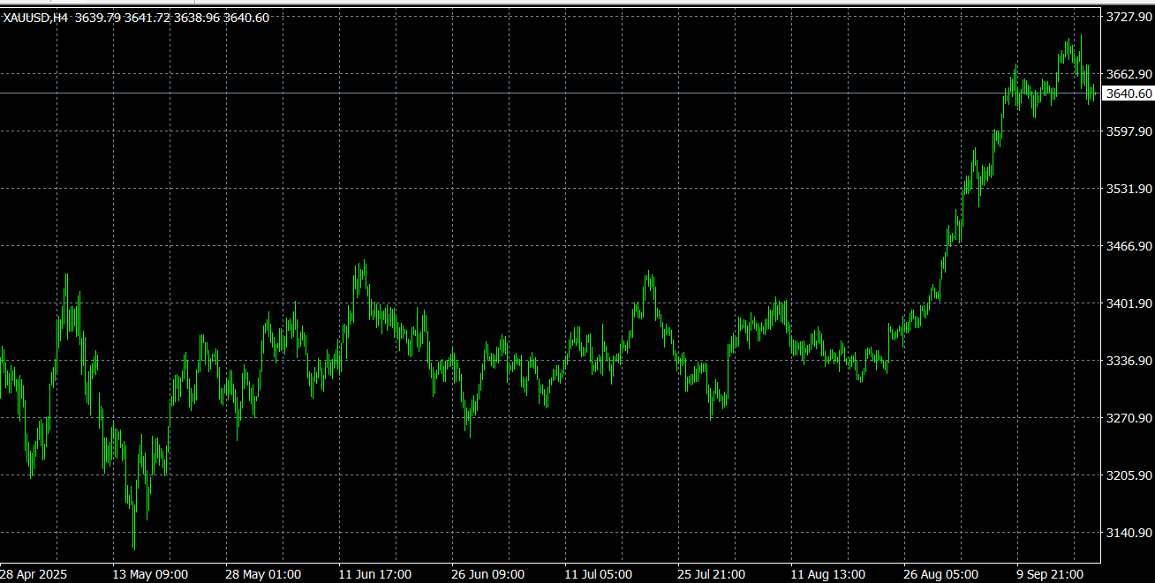Click the 26 Jun 09:00 time label

[489, 574]
